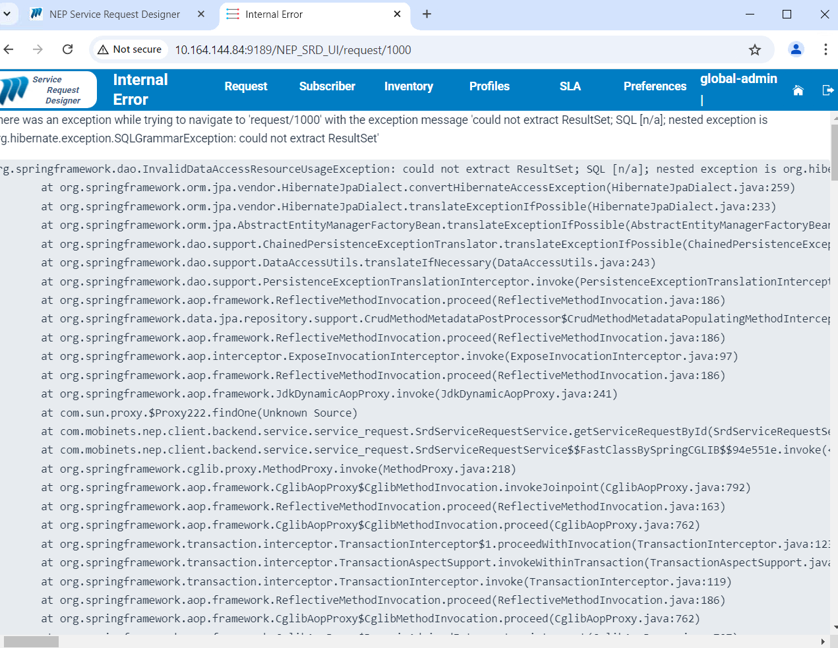Bookmark this page with star icon
The height and width of the screenshot is (648, 838).
tap(755, 50)
